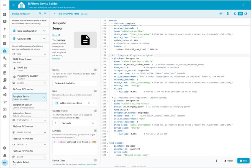Open the RV user profile avatar
The height and width of the screenshot is (168, 251).
(x=5, y=163)
